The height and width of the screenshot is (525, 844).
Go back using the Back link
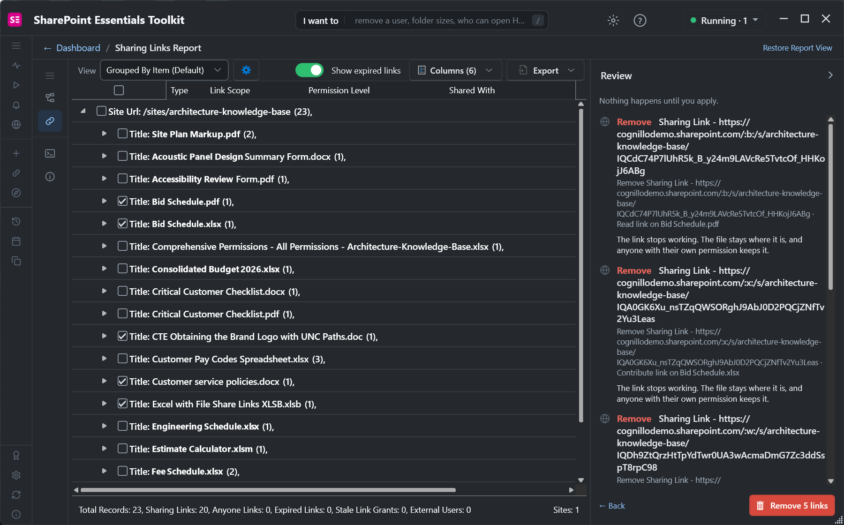coord(612,506)
